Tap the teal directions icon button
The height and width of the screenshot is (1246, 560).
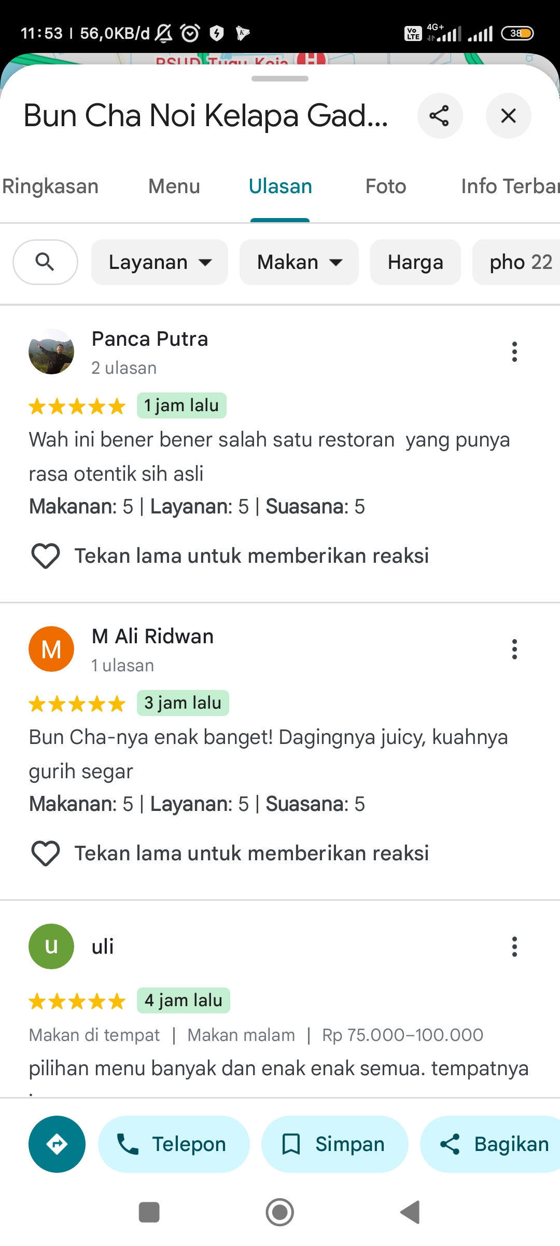click(x=57, y=1144)
